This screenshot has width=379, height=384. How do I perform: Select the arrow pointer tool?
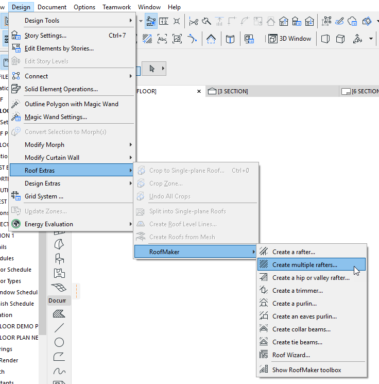pyautogui.click(x=152, y=69)
